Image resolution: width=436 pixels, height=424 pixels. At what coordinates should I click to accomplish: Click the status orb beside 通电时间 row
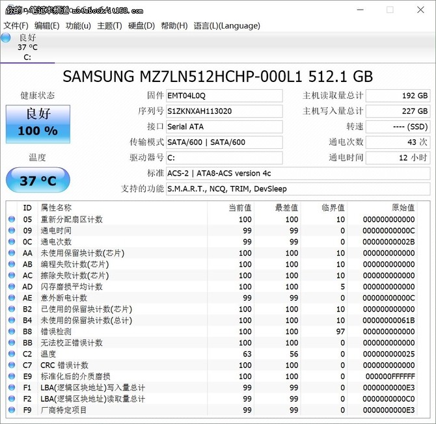coord(12,231)
